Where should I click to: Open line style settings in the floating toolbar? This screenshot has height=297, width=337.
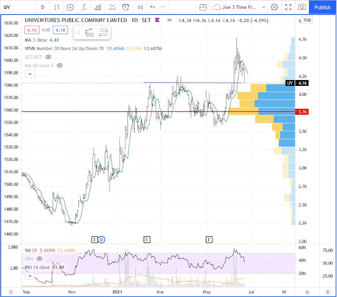point(103,33)
